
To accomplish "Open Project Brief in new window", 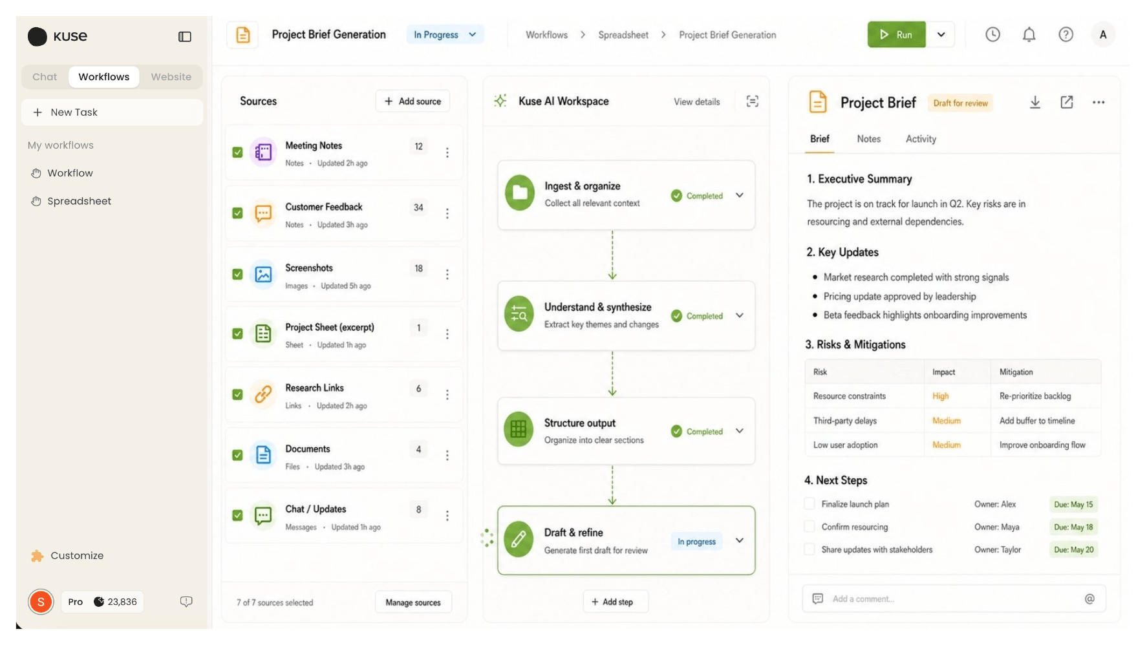I will [x=1067, y=102].
